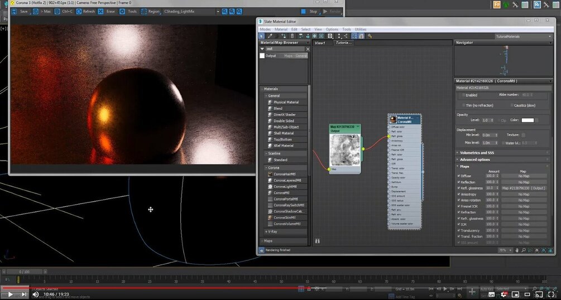Click the Map #2138796330 (Output) map button
Image resolution: width=561 pixels, height=300 pixels.
(x=524, y=188)
